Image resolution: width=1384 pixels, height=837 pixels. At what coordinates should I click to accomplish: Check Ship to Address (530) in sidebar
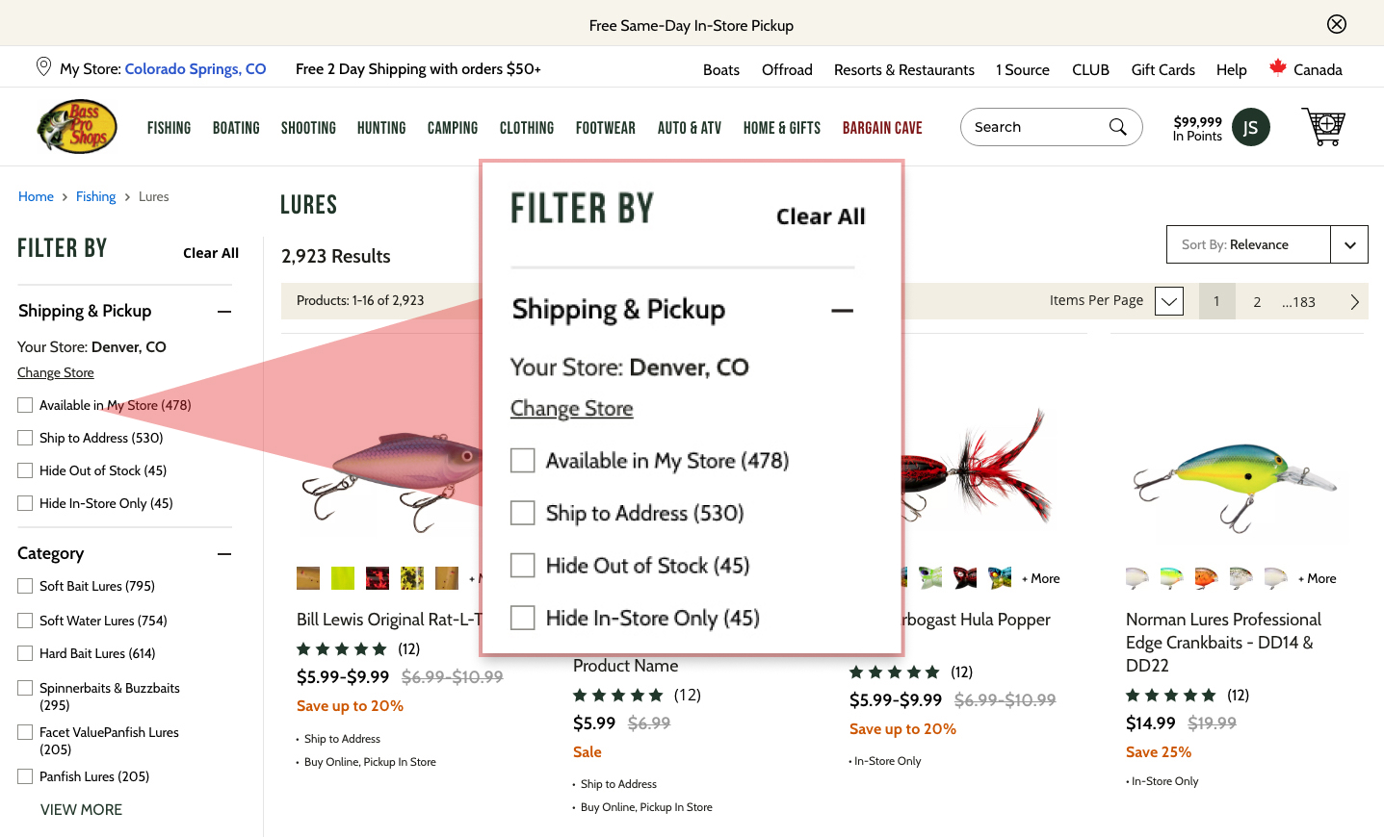pos(26,438)
